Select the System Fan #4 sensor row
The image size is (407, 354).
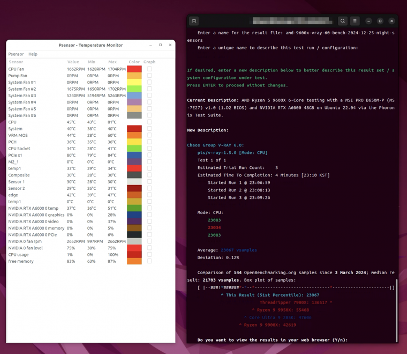91,102
